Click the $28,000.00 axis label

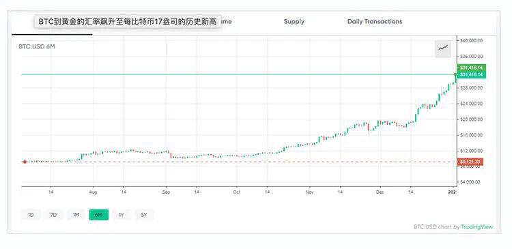(471, 88)
